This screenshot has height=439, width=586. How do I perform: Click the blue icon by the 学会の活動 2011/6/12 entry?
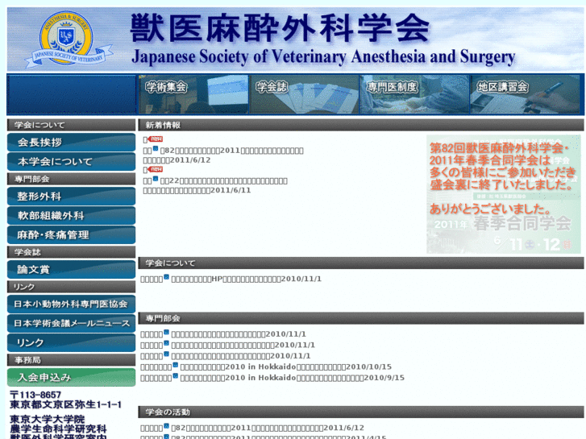pyautogui.click(x=166, y=426)
